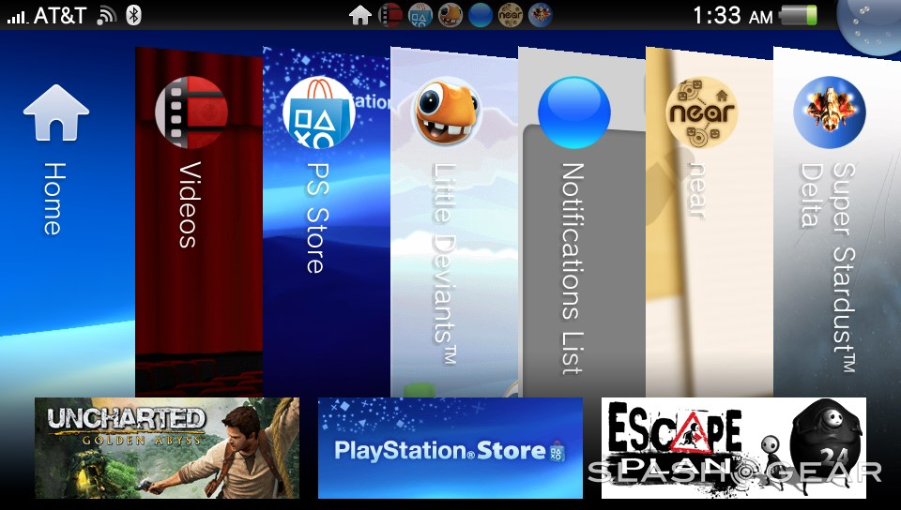
Task: Open the large Home house icon
Action: [56, 112]
